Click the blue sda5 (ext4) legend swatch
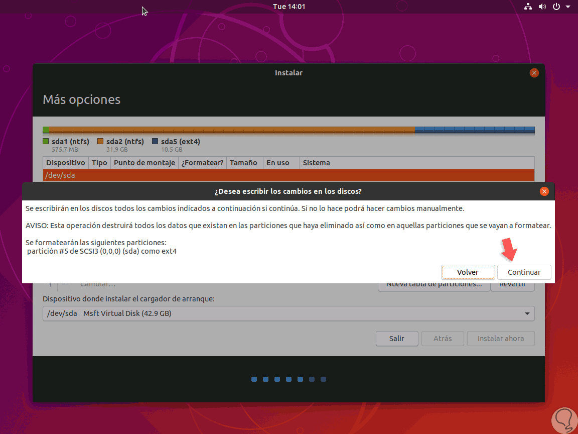The image size is (578, 434). (155, 141)
